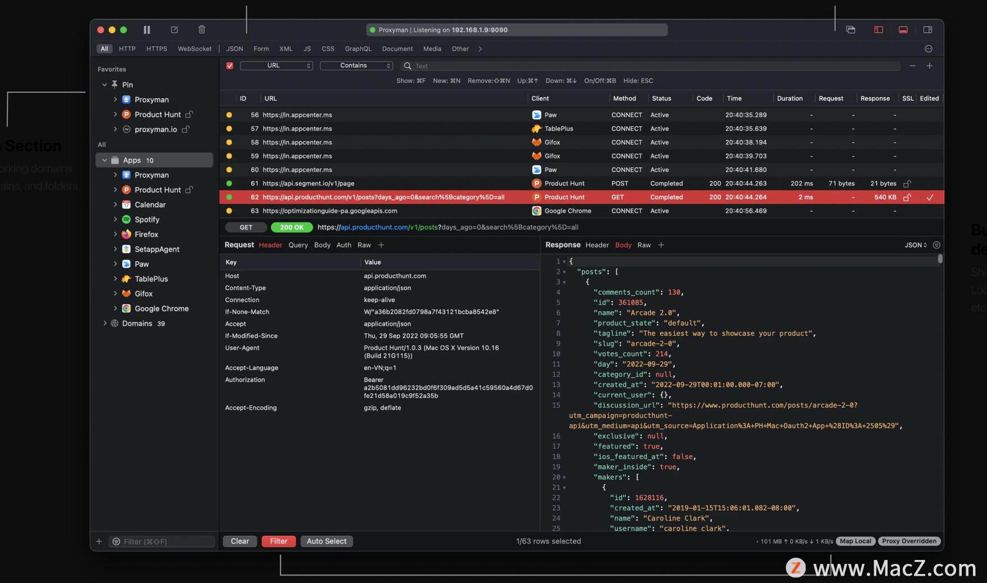987x583 pixels.
Task: Select the GraphQL filter tab
Action: pos(358,49)
